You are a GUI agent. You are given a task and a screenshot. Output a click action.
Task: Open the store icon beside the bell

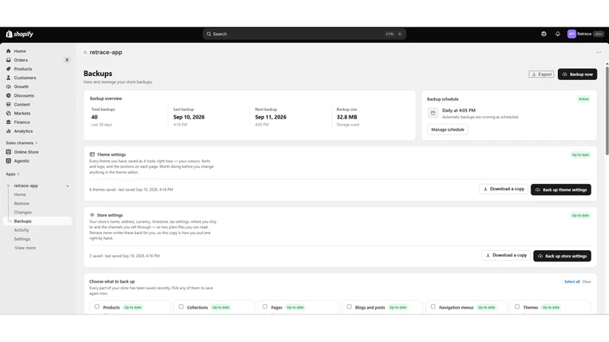click(x=544, y=34)
